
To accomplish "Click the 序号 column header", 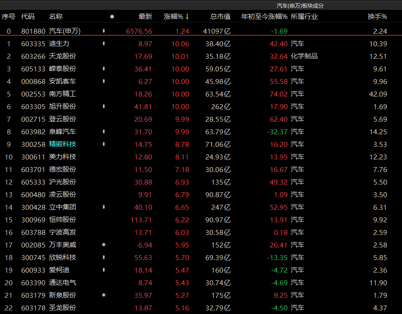I will click(x=9, y=17).
